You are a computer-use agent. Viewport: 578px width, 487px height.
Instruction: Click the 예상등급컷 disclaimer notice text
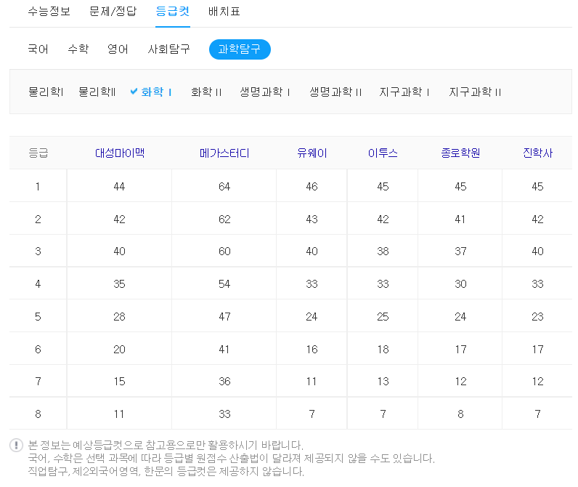coord(166,446)
